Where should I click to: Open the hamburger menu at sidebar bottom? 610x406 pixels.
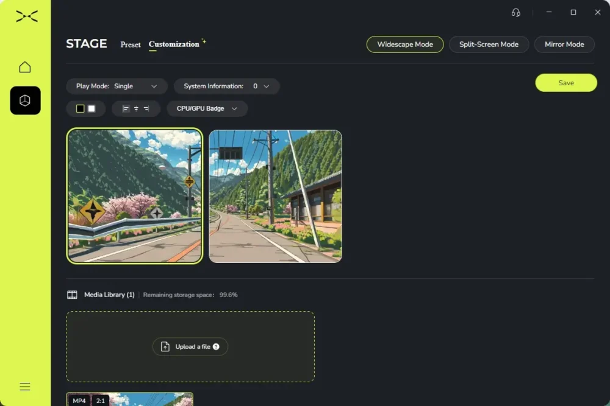[x=25, y=387]
